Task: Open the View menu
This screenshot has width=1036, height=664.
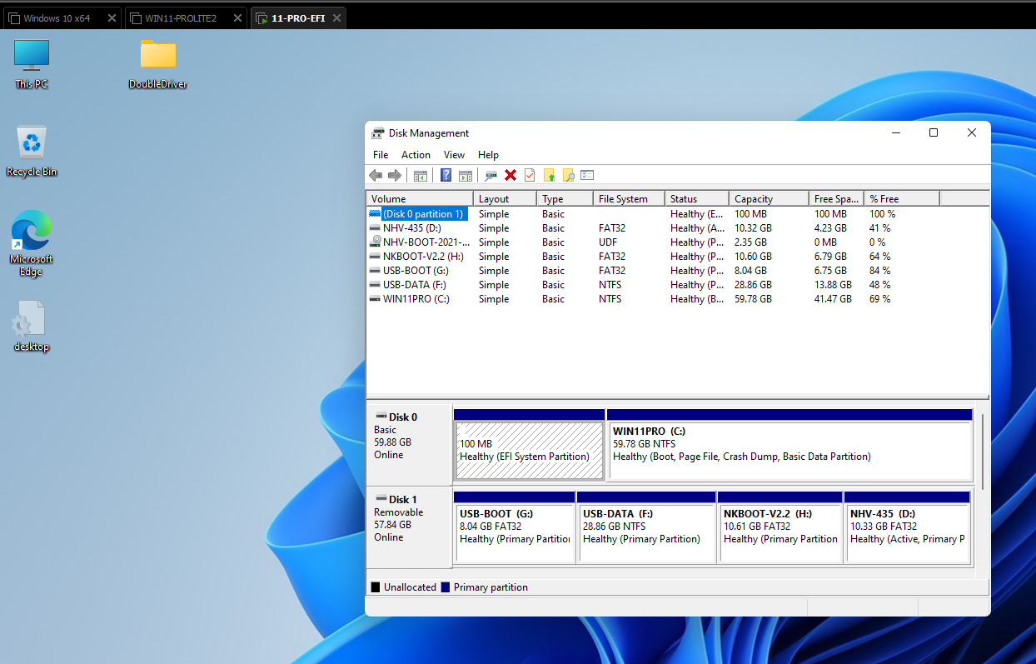Action: tap(454, 155)
